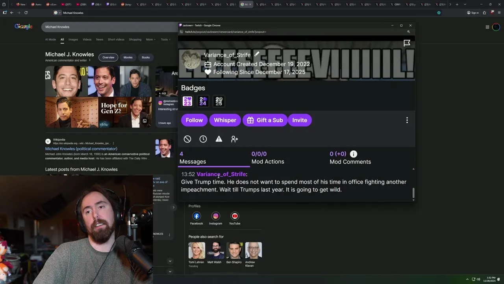The image size is (504, 284).
Task: Click the Google logo
Action: click(x=23, y=26)
